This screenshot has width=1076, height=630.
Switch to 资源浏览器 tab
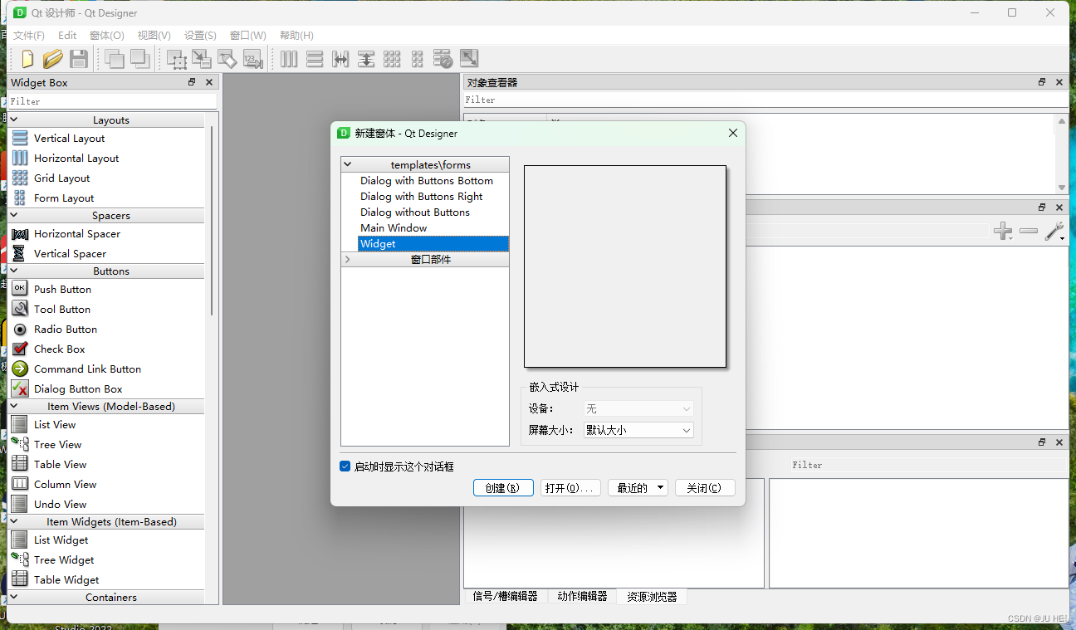tap(652, 596)
